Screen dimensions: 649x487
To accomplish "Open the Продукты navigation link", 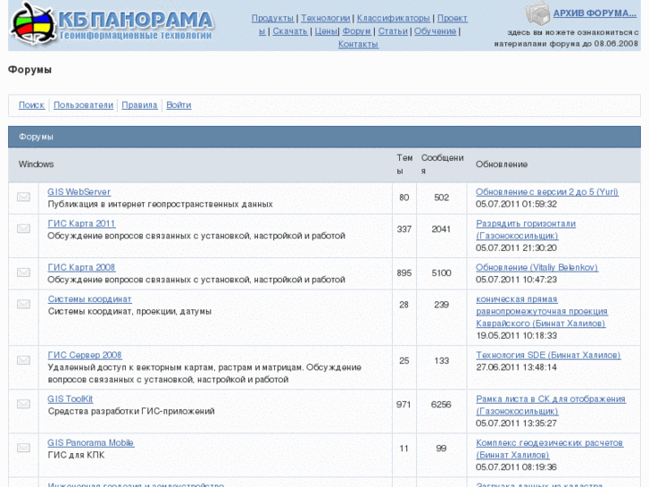I will click(273, 18).
